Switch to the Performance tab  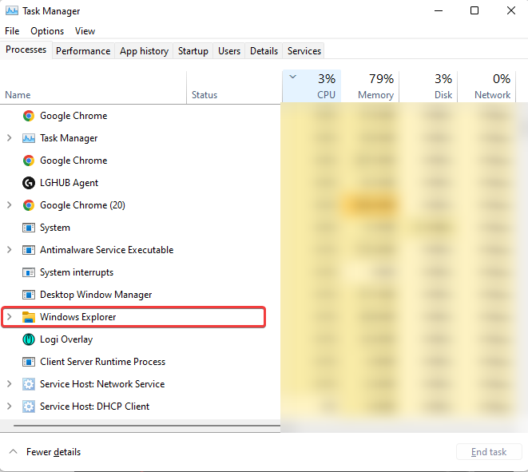(83, 51)
